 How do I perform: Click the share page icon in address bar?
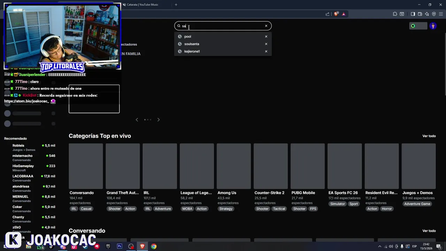328,14
